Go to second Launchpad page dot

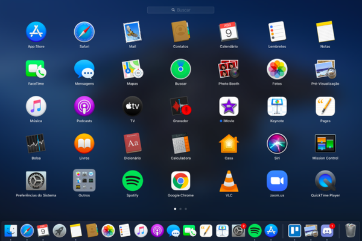coord(180,208)
